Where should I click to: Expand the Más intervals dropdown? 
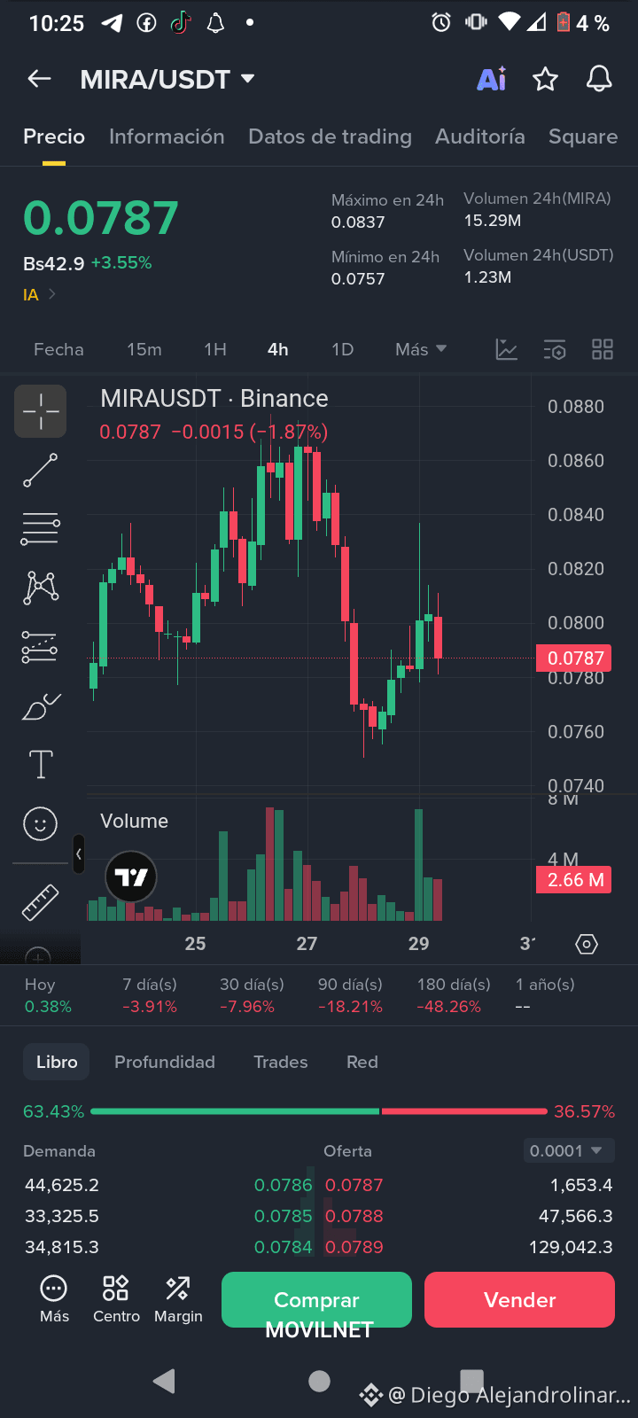coord(421,349)
